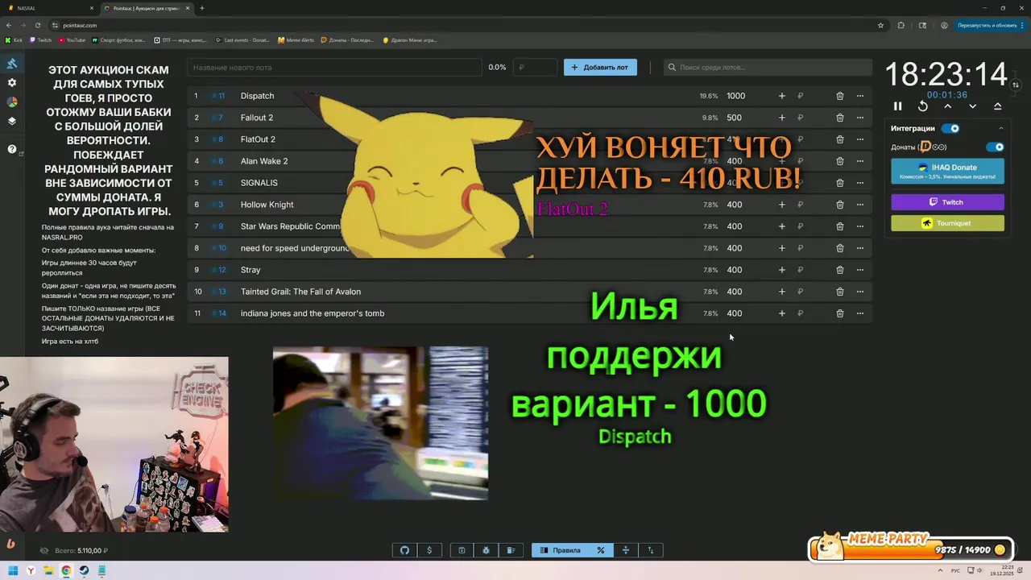Toggle the Интеграции switch
1031x580 pixels.
tap(950, 128)
